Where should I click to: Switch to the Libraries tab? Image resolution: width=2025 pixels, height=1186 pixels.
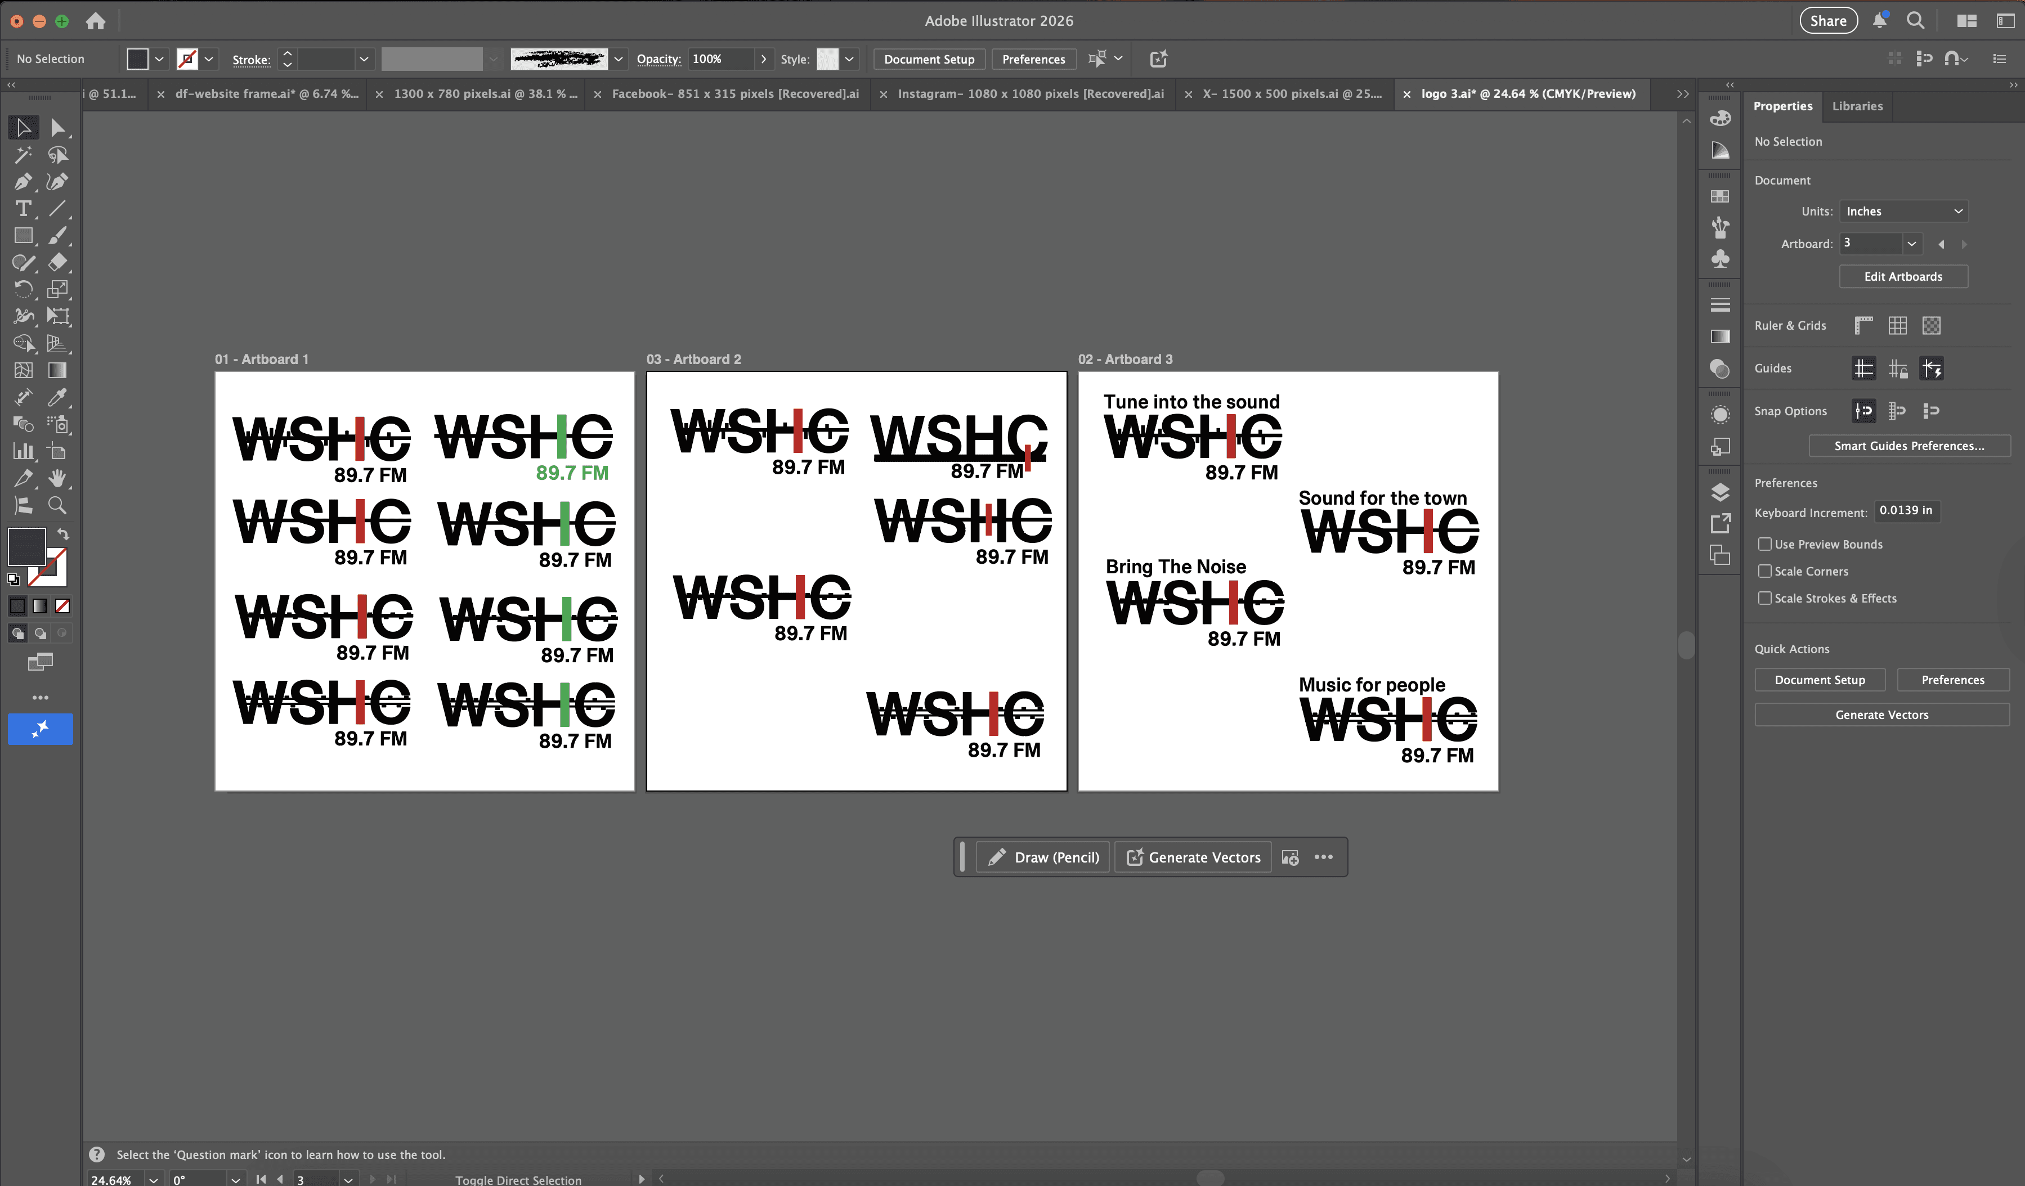1857,106
